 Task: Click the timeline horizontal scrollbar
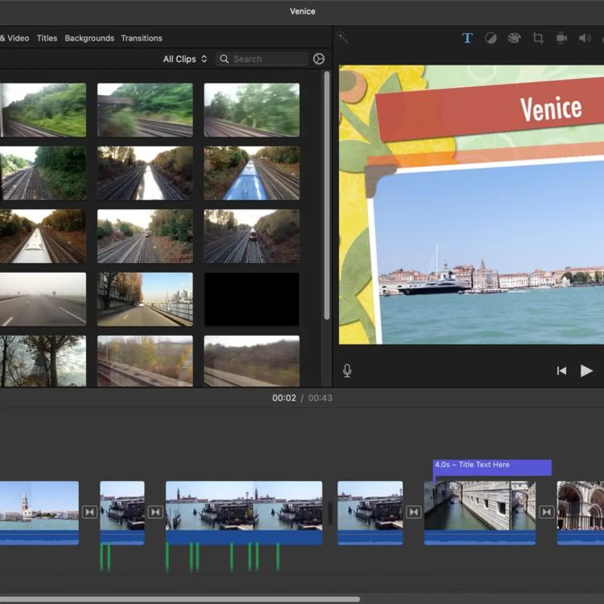coord(180,599)
